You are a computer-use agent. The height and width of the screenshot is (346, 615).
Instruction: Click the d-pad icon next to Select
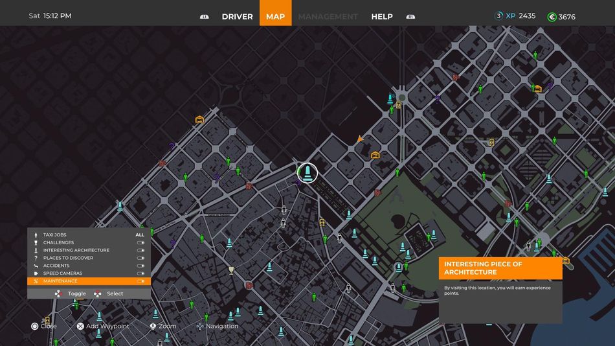click(97, 294)
